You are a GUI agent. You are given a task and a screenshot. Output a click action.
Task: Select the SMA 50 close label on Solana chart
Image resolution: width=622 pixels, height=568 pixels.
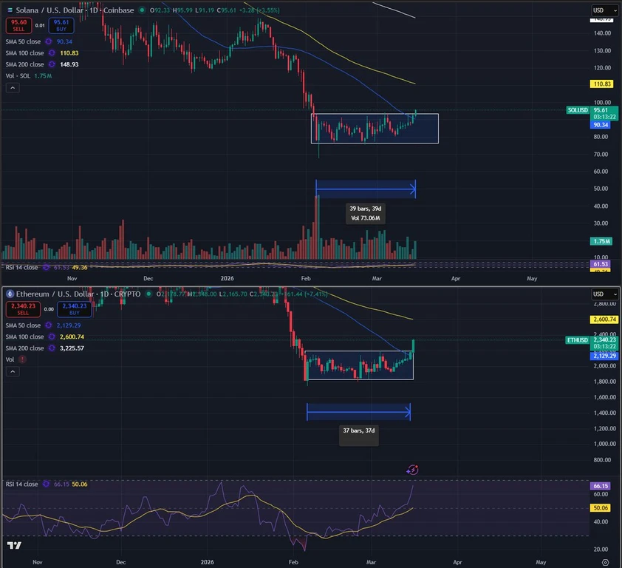click(23, 41)
